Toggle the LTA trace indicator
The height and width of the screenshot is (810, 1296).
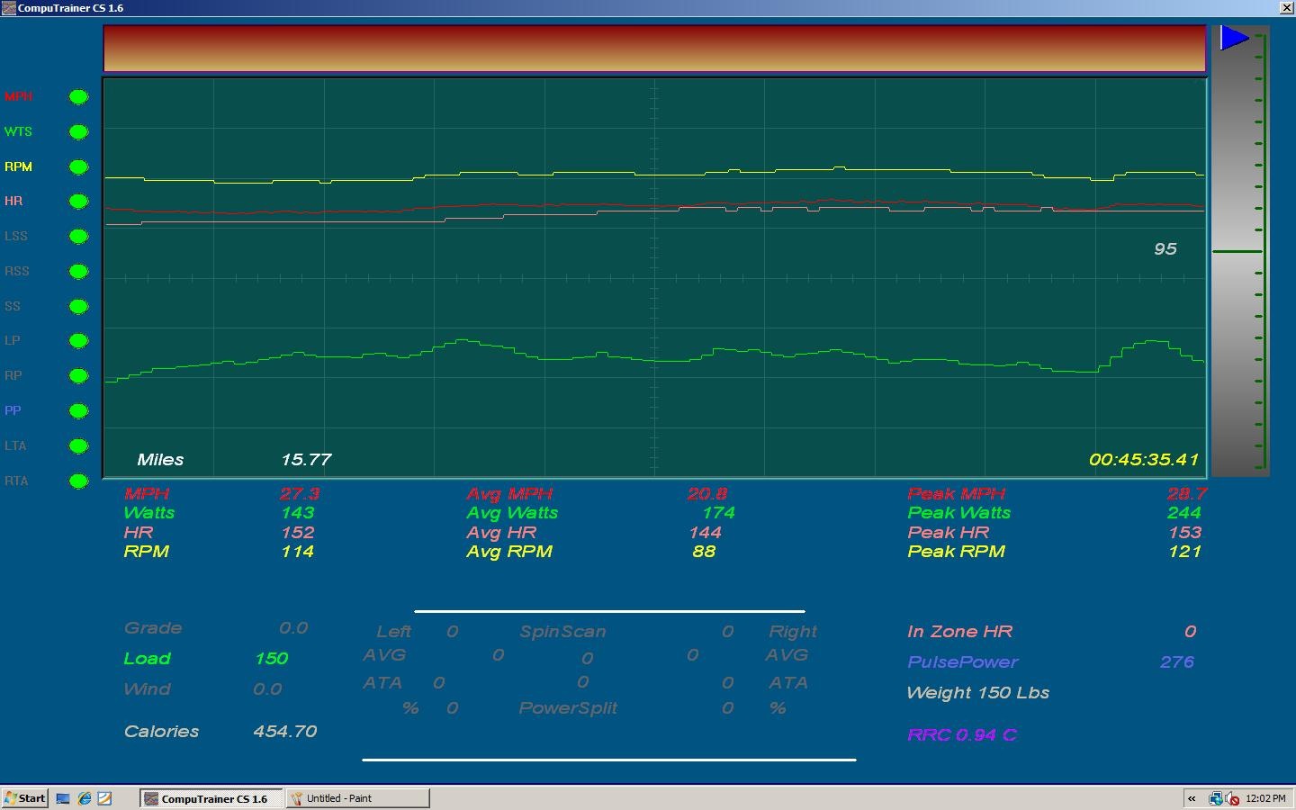[79, 446]
